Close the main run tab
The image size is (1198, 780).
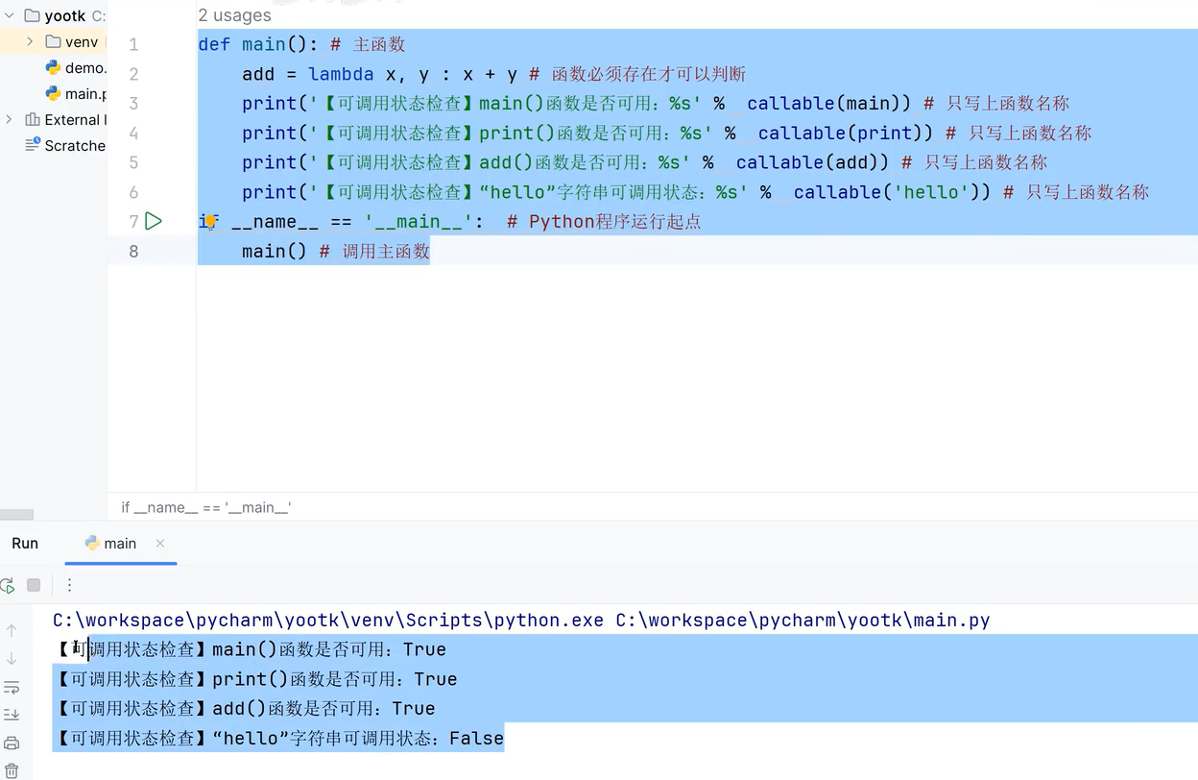pos(160,543)
